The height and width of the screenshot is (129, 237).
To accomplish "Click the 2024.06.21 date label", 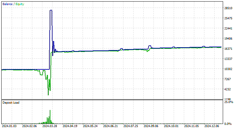I will click(110, 126).
